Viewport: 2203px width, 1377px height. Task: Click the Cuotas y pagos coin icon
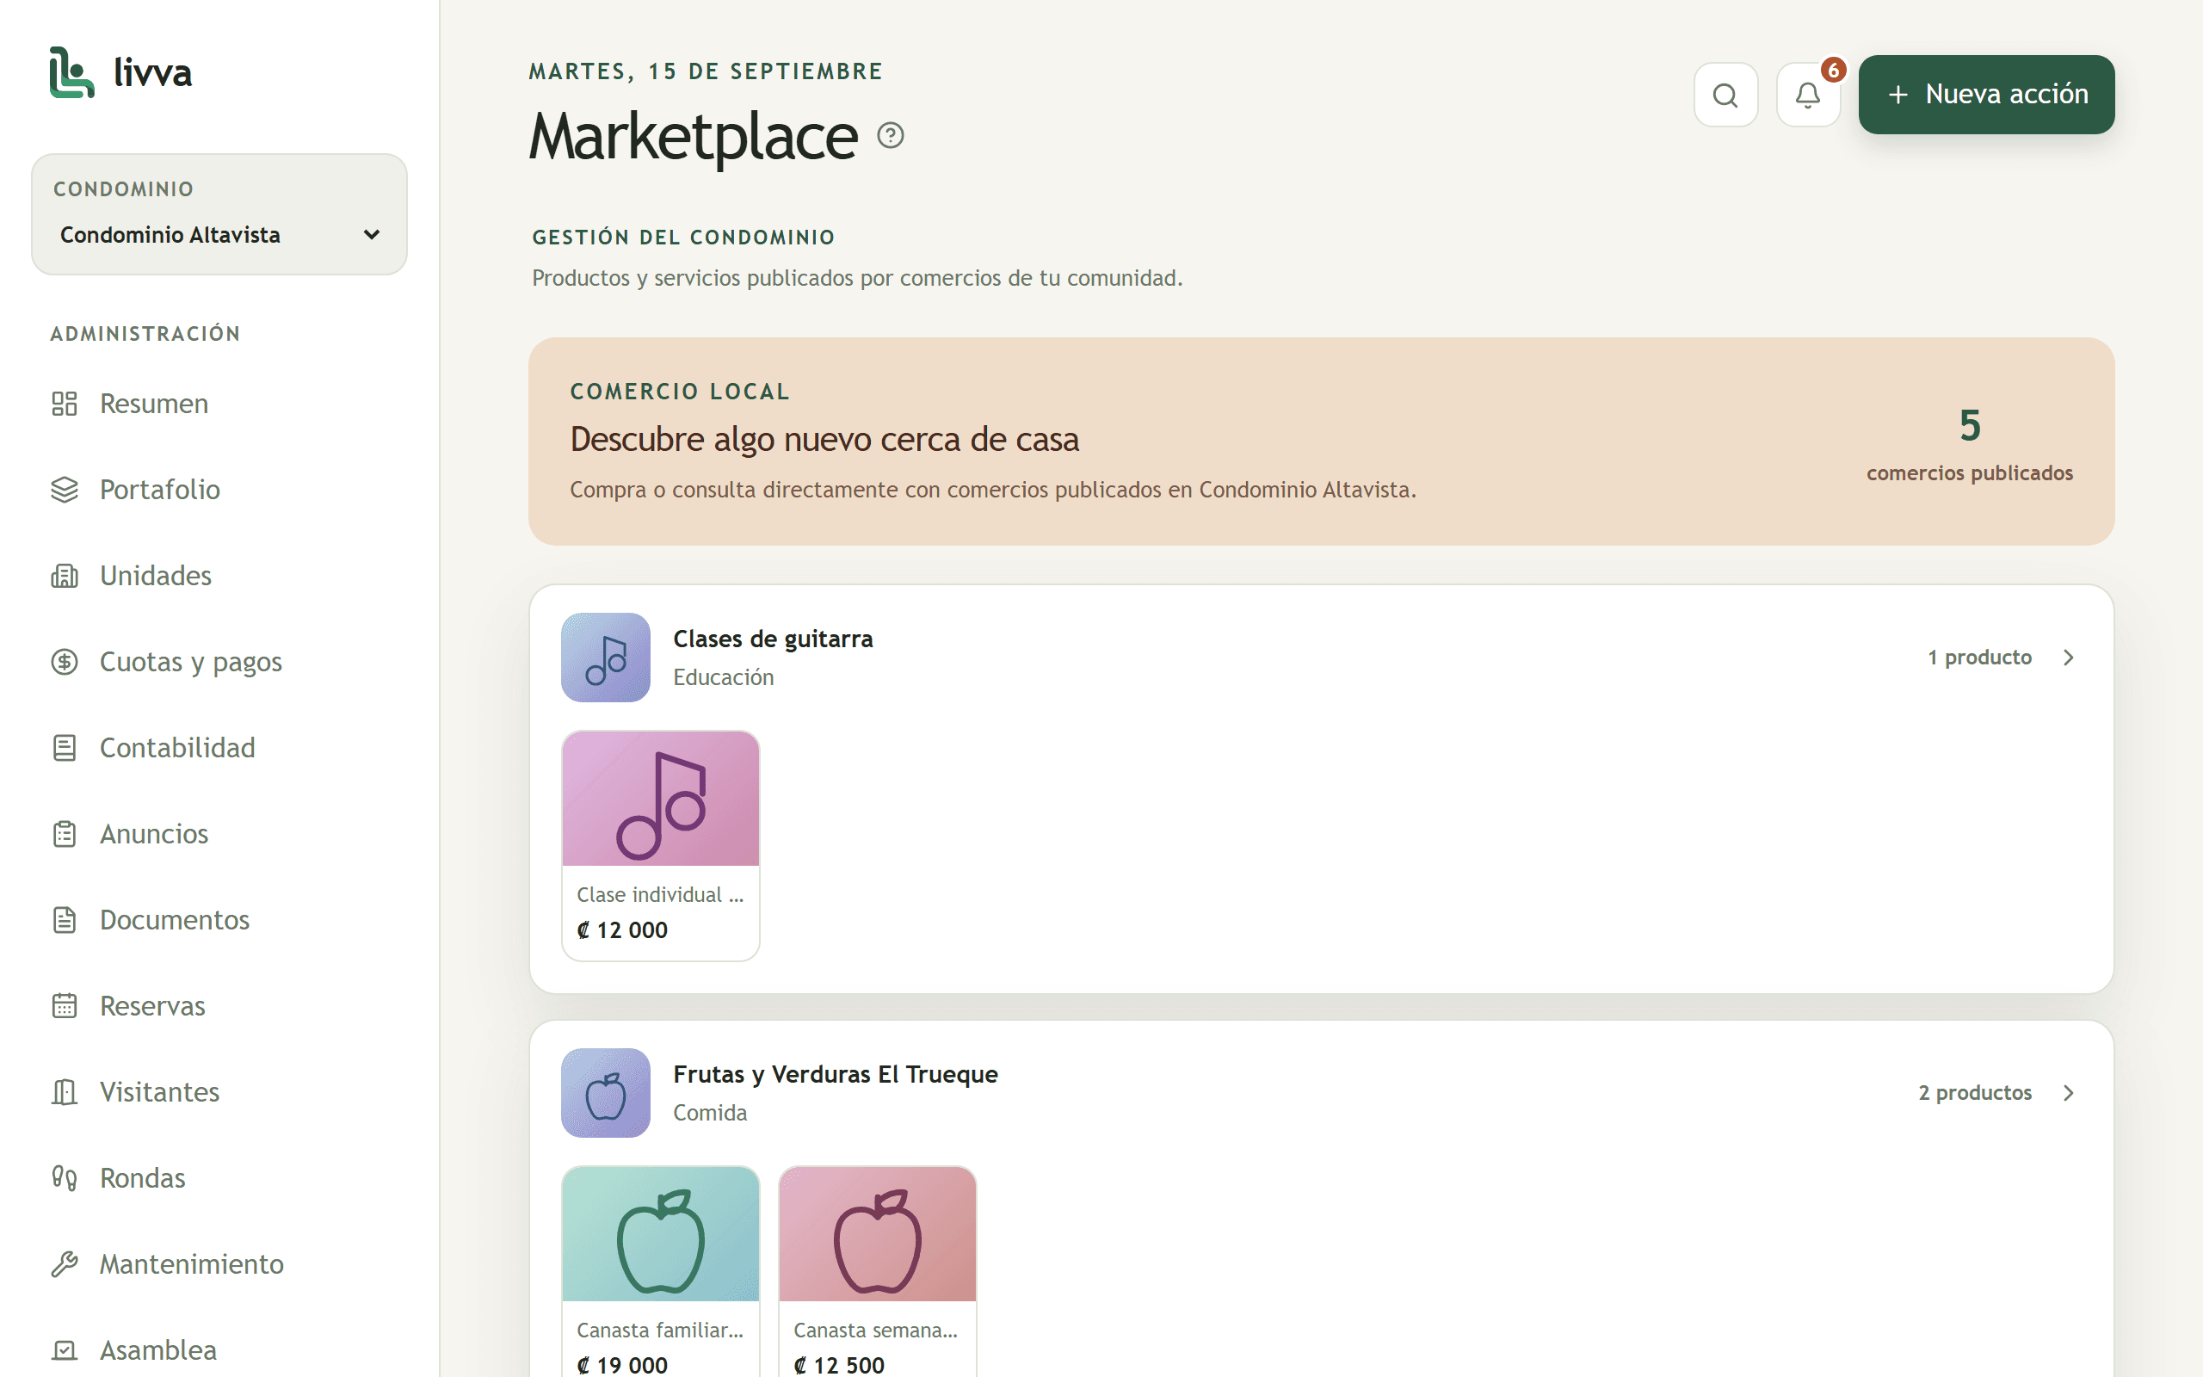(65, 662)
